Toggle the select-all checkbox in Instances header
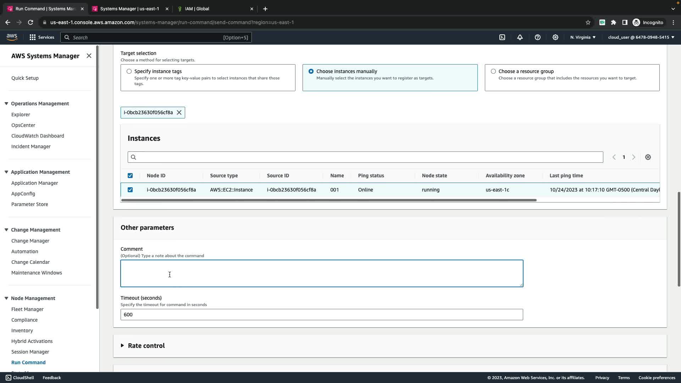This screenshot has width=681, height=383. click(x=130, y=176)
